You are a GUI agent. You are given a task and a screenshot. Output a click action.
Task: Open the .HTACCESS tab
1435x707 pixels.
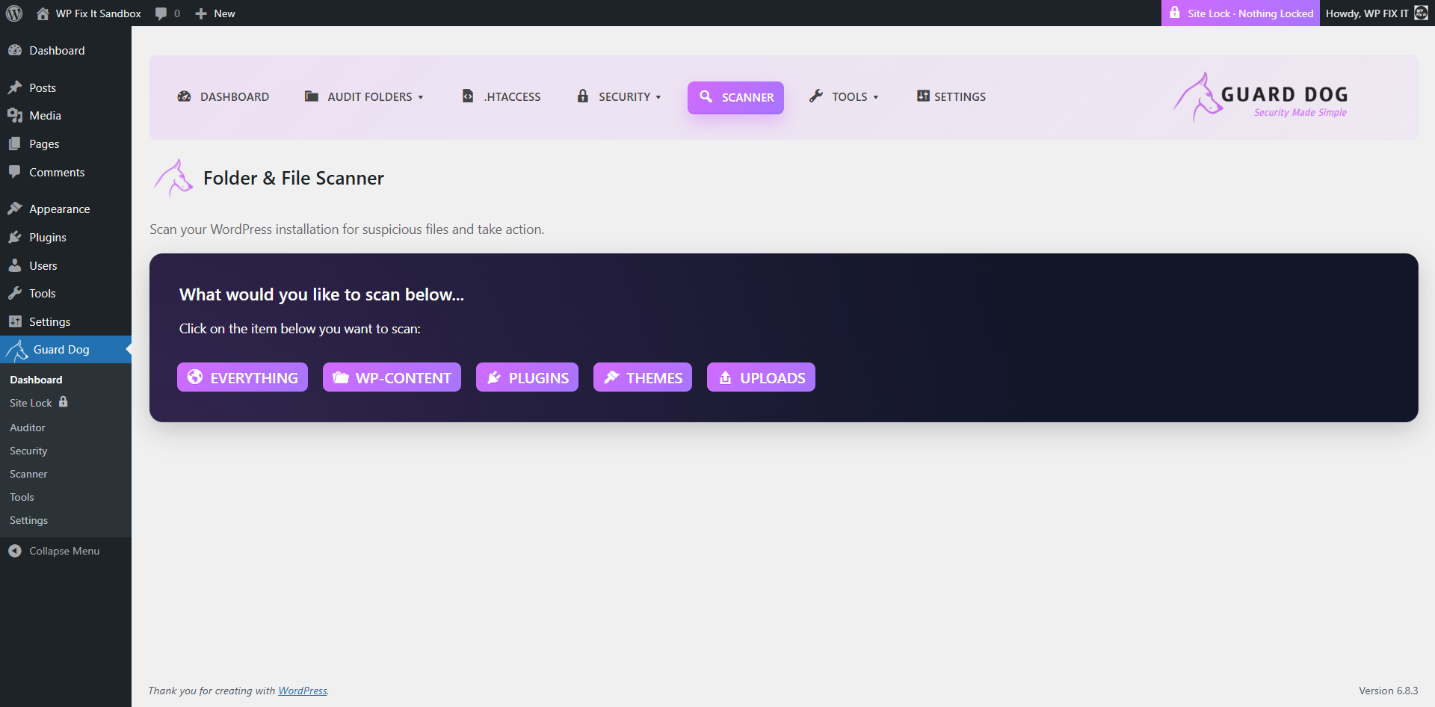click(502, 97)
